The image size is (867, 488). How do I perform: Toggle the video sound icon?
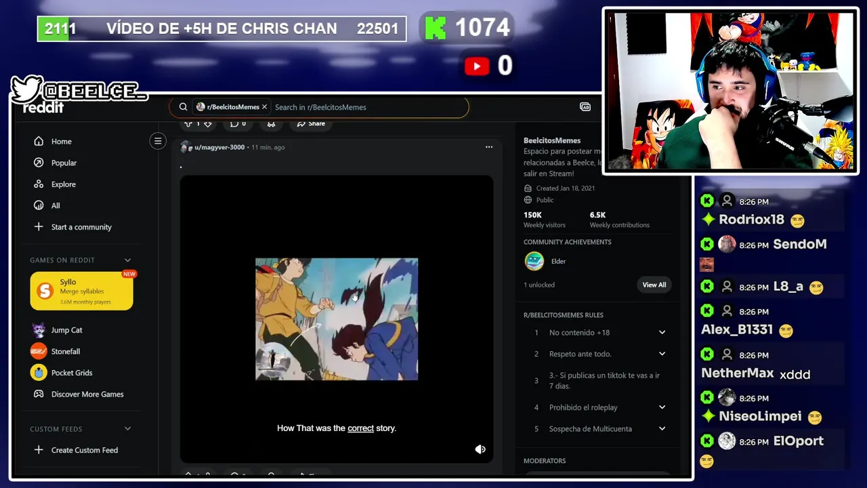(x=480, y=449)
